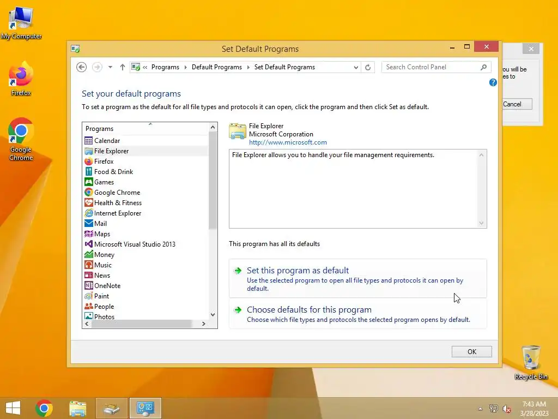Click the scanner-like app icon on taskbar

coord(111,408)
